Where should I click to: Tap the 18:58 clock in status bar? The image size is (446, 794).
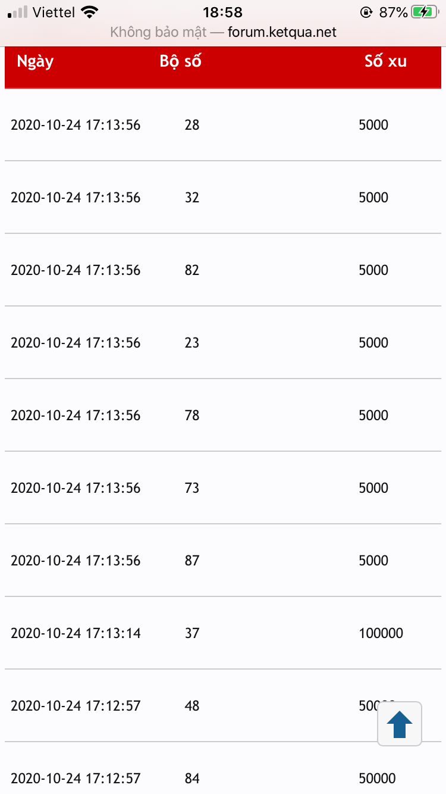click(x=223, y=12)
